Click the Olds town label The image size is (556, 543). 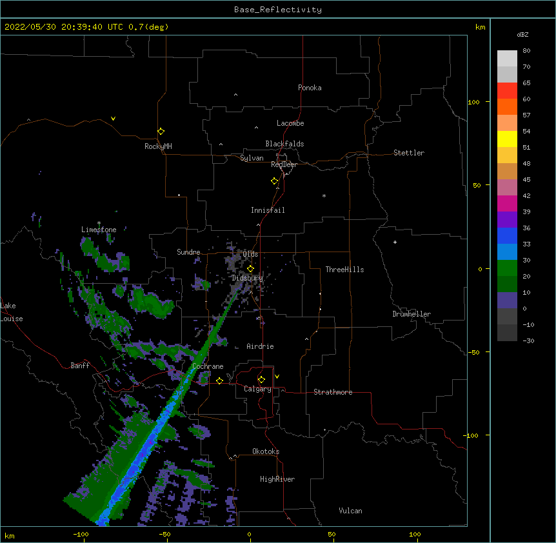[x=250, y=254]
